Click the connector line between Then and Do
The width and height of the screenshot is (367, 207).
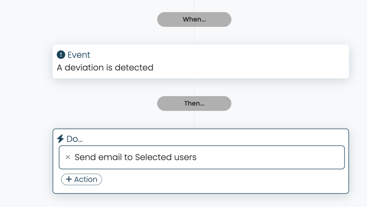194,119
